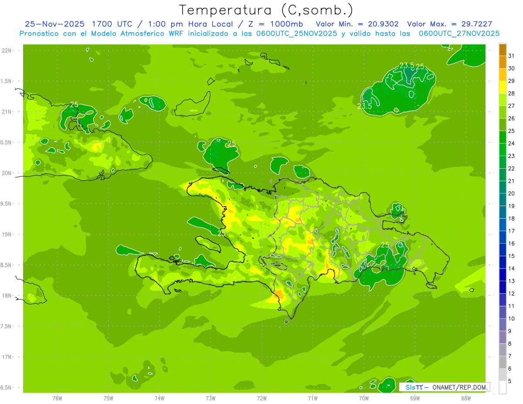Click the legend value '12'
Viewport: 523px width, 404px height.
(511, 293)
